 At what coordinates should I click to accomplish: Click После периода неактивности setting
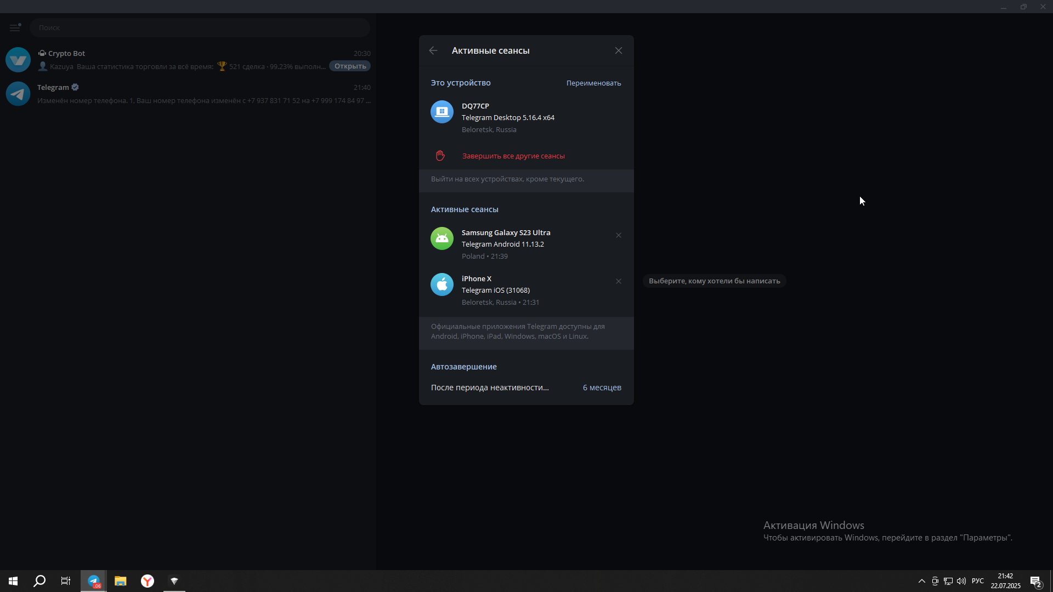(526, 388)
